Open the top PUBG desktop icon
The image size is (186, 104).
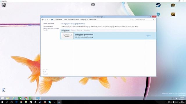pyautogui.click(x=173, y=5)
